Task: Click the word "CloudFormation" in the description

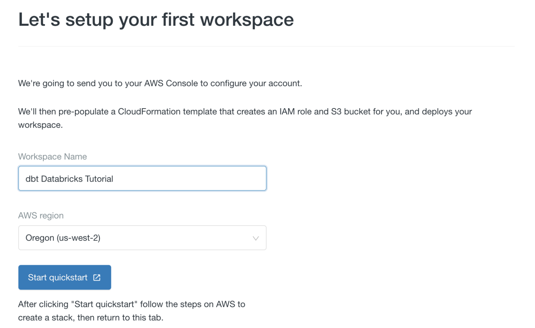Action: point(149,111)
